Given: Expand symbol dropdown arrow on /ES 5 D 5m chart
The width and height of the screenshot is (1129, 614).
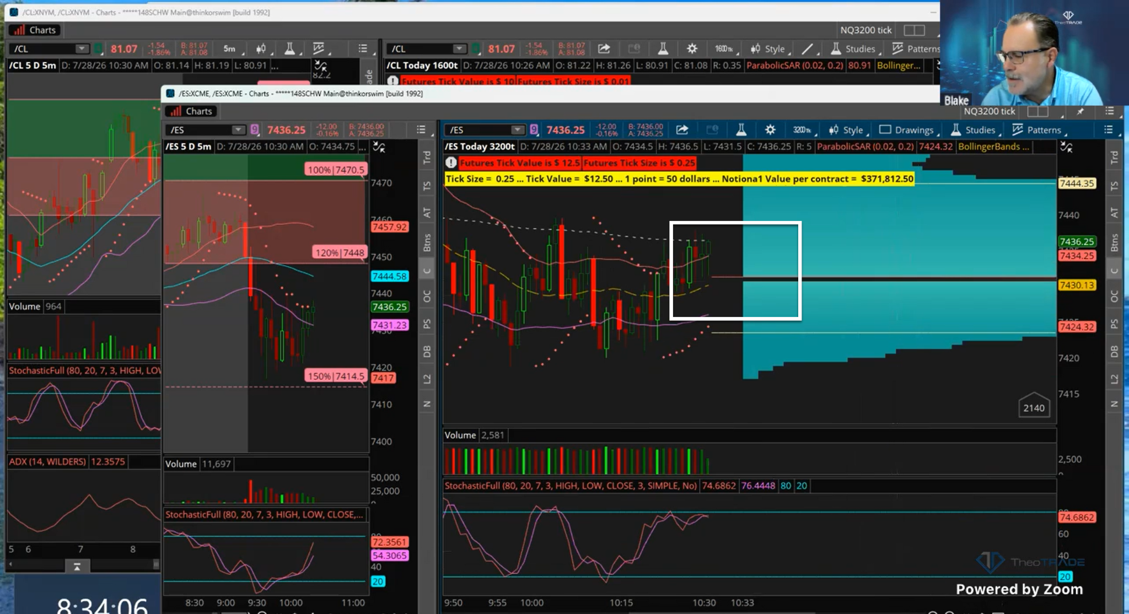Looking at the screenshot, I should [x=238, y=130].
